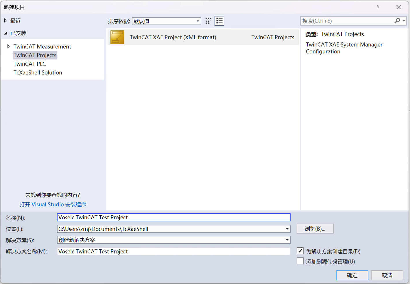Close the New Project dialog
The image size is (410, 284).
(x=399, y=7)
